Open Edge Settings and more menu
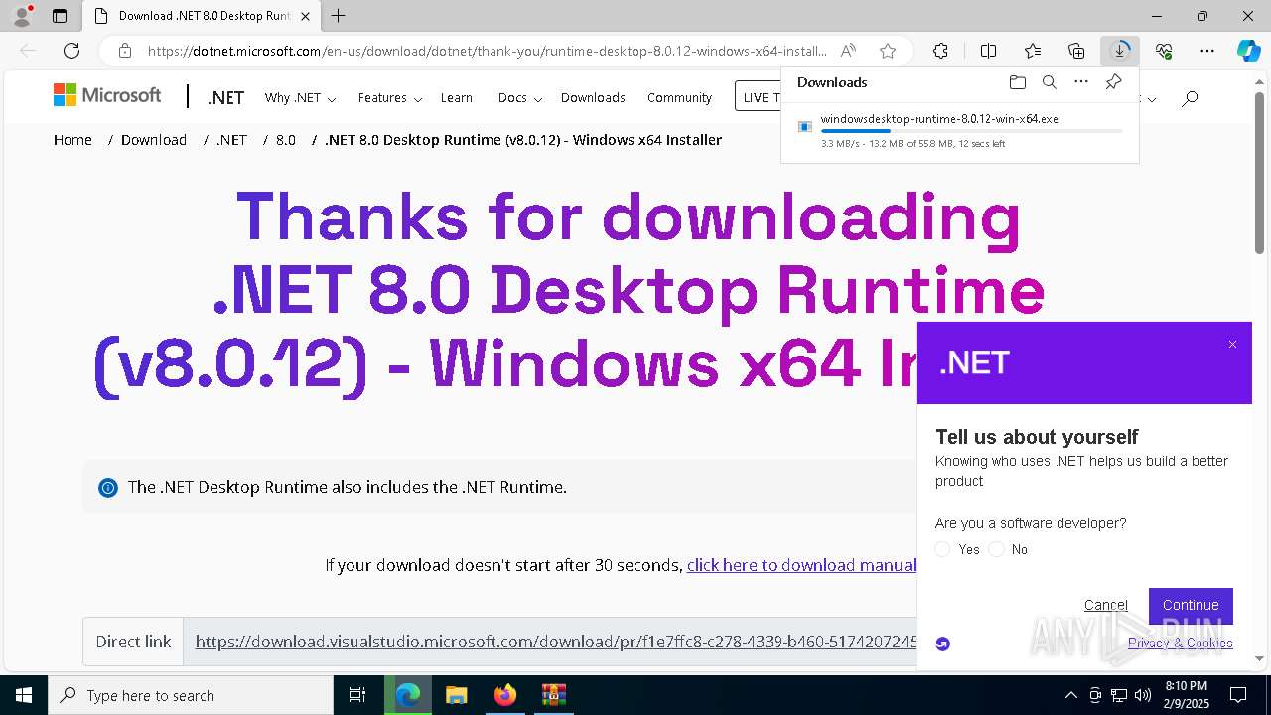1271x715 pixels. (1207, 51)
